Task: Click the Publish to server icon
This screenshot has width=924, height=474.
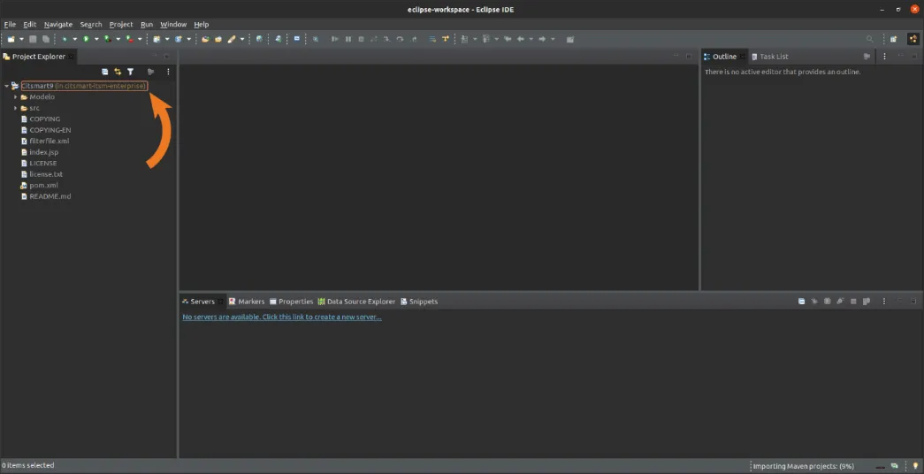Action: coord(867,302)
